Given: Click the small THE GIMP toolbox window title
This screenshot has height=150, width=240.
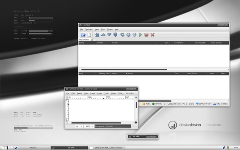Looking at the screenshot, I should tap(136, 136).
